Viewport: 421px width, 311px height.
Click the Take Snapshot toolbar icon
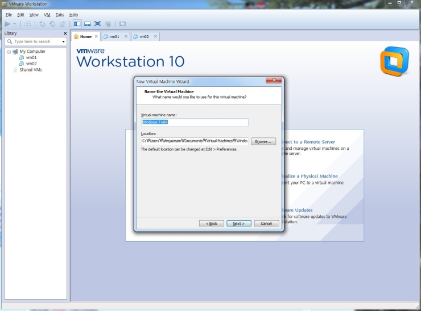[42, 24]
